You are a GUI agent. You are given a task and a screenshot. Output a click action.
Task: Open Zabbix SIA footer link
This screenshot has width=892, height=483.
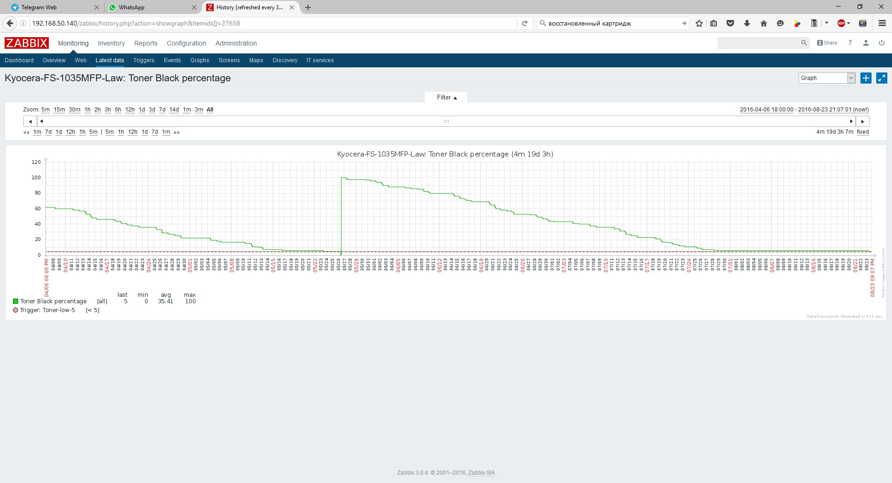481,473
